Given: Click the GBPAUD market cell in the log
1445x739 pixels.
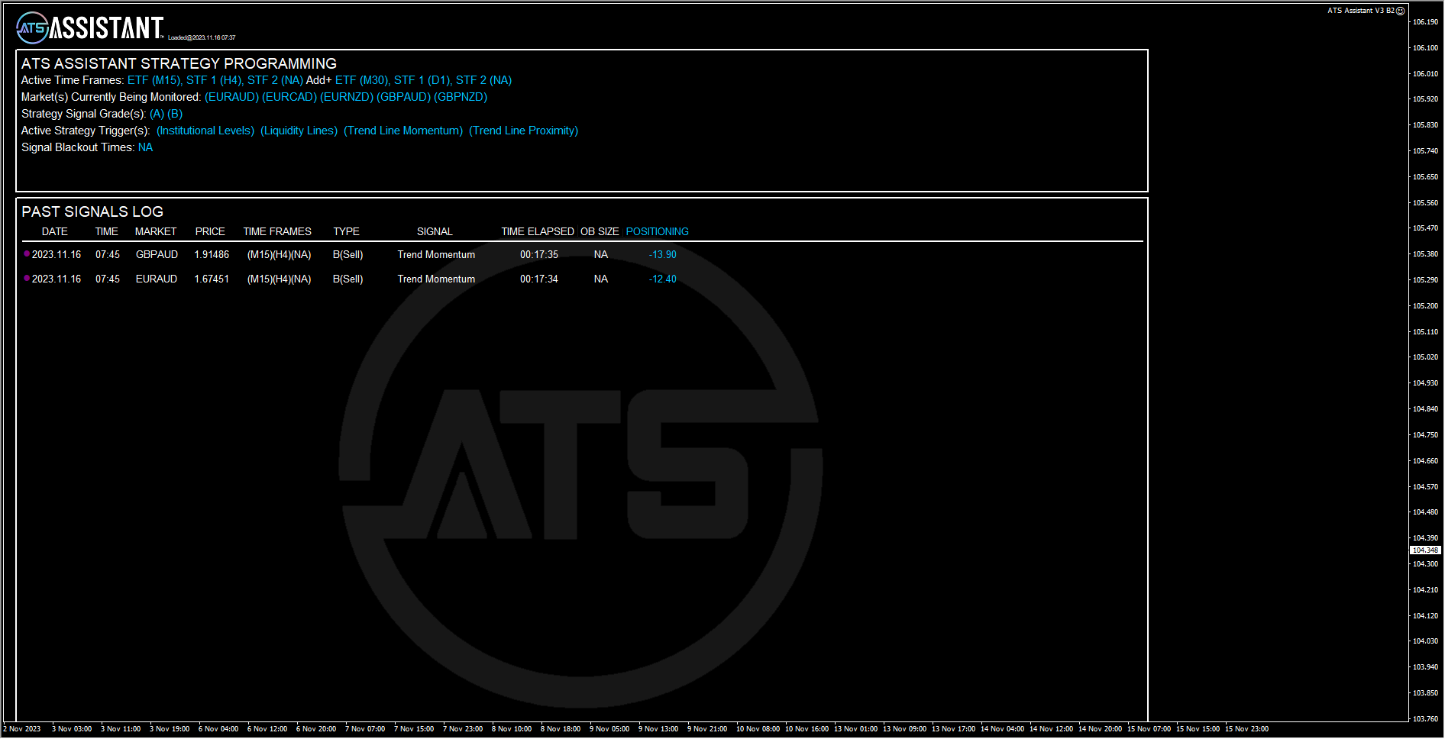Looking at the screenshot, I should 157,254.
